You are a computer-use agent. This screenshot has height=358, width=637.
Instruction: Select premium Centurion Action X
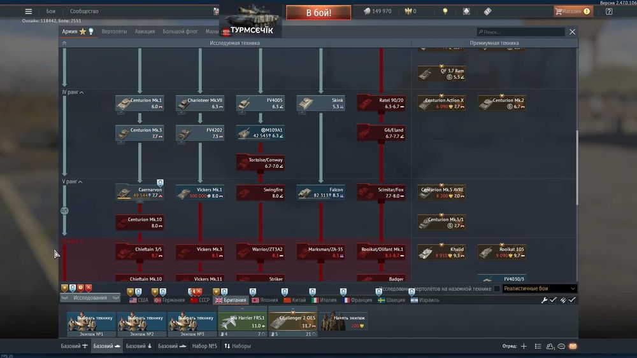coord(441,103)
